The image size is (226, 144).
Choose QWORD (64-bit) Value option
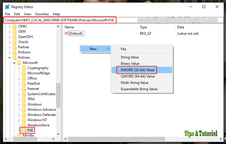click(142, 76)
